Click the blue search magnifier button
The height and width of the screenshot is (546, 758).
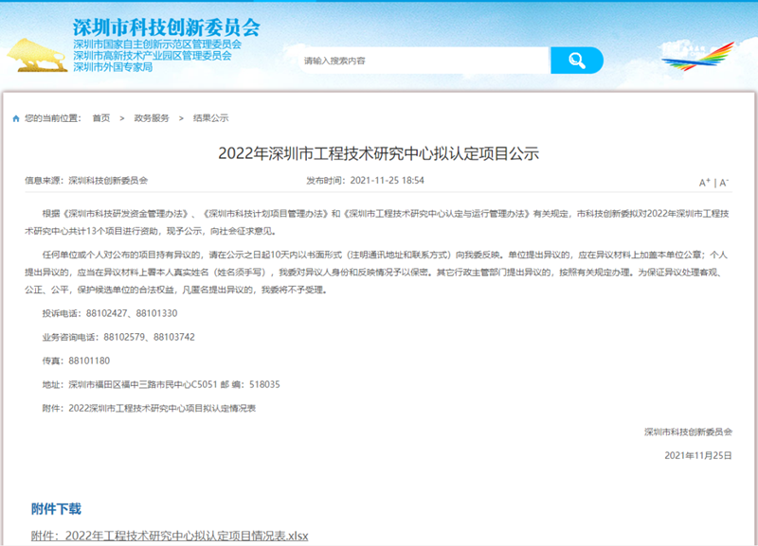(576, 61)
